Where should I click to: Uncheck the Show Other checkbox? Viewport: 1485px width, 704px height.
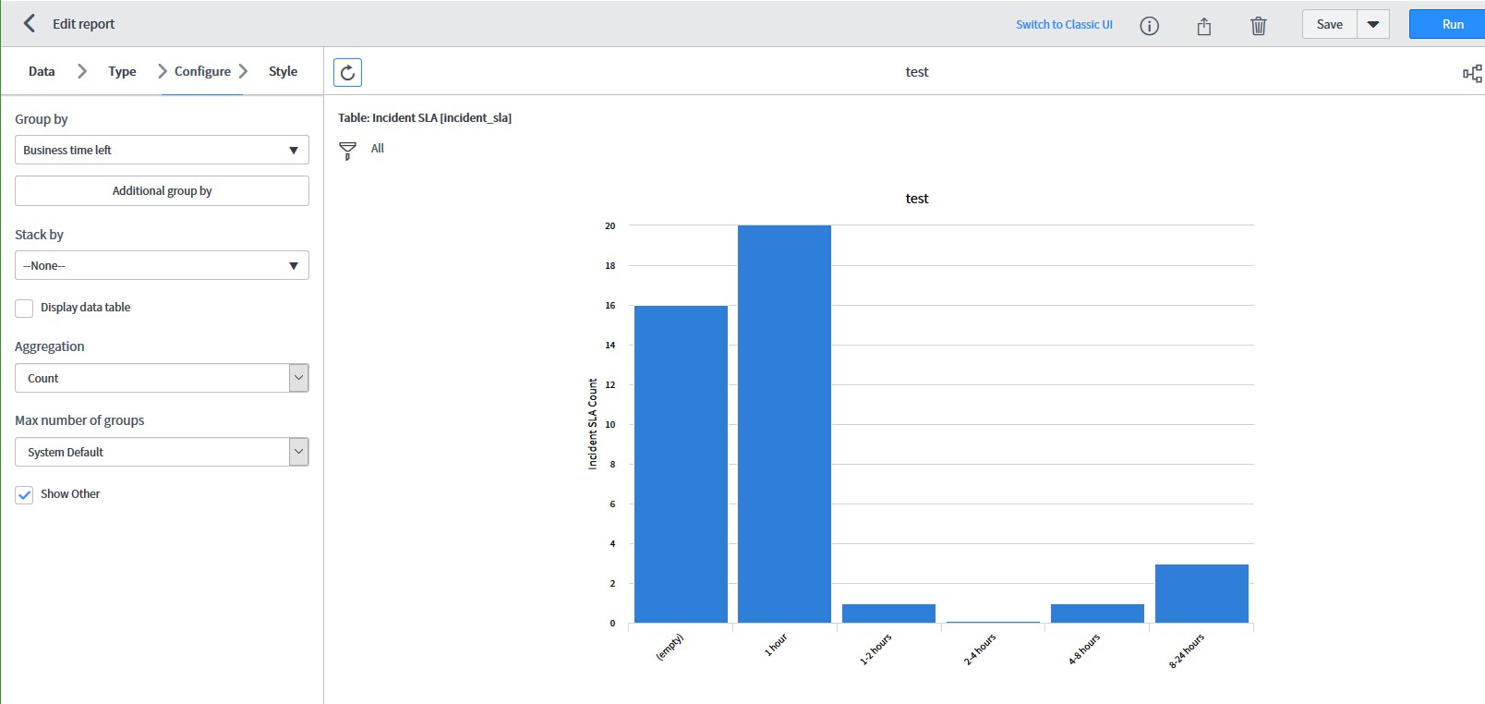25,495
